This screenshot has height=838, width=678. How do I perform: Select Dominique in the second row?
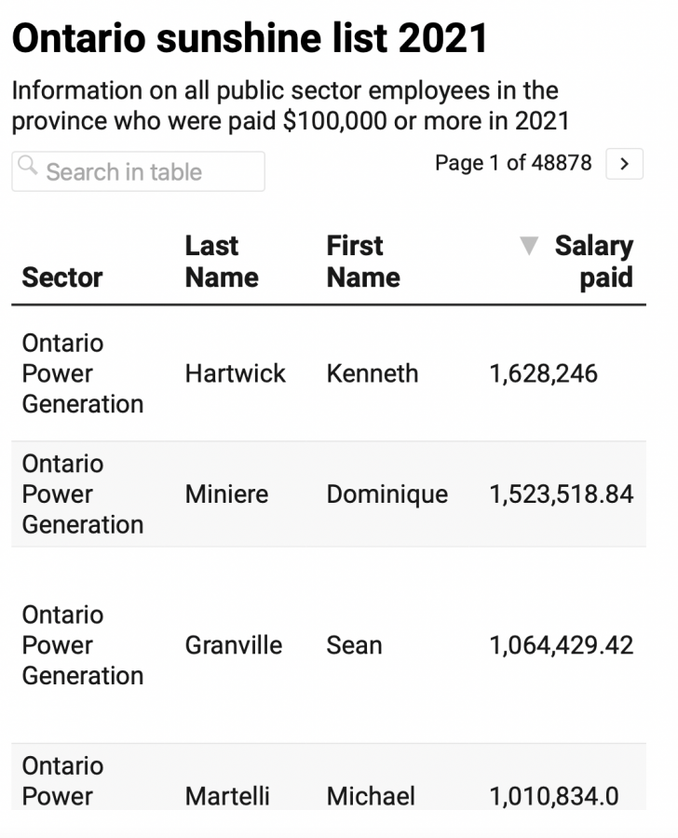(386, 494)
